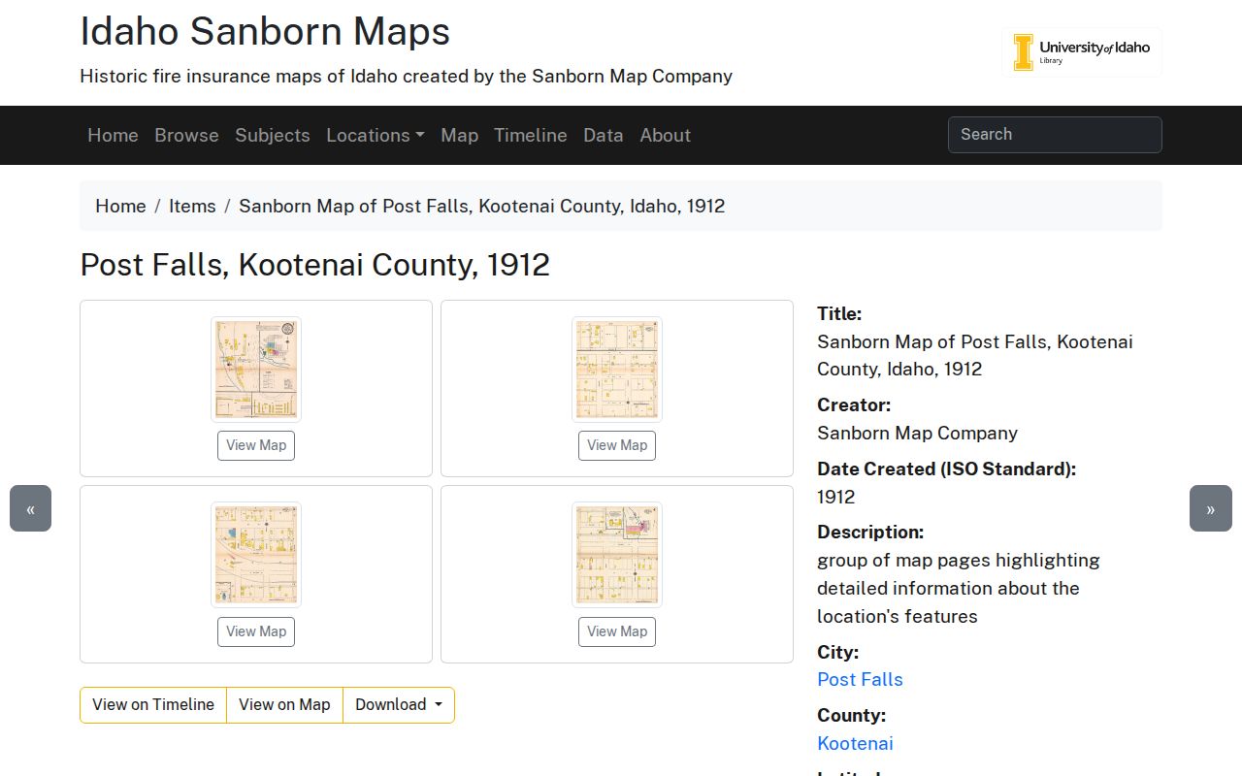Screen dimensions: 1242x776
Task: Open the third map sheet thumbnail, bottom left
Action: [x=256, y=555]
